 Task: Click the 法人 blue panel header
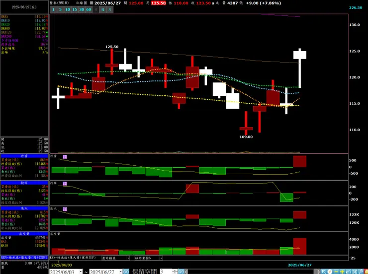click(24, 208)
